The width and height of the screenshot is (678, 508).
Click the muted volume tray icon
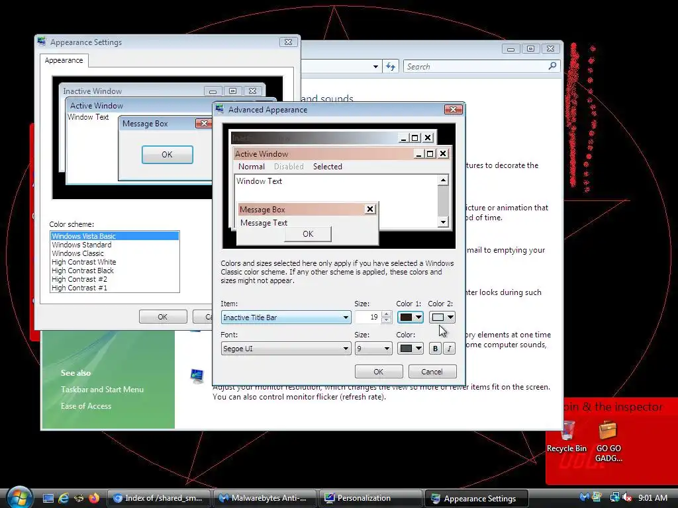626,497
